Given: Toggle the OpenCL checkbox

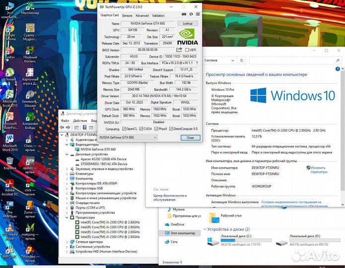Looking at the screenshot, I should [x=124, y=129].
